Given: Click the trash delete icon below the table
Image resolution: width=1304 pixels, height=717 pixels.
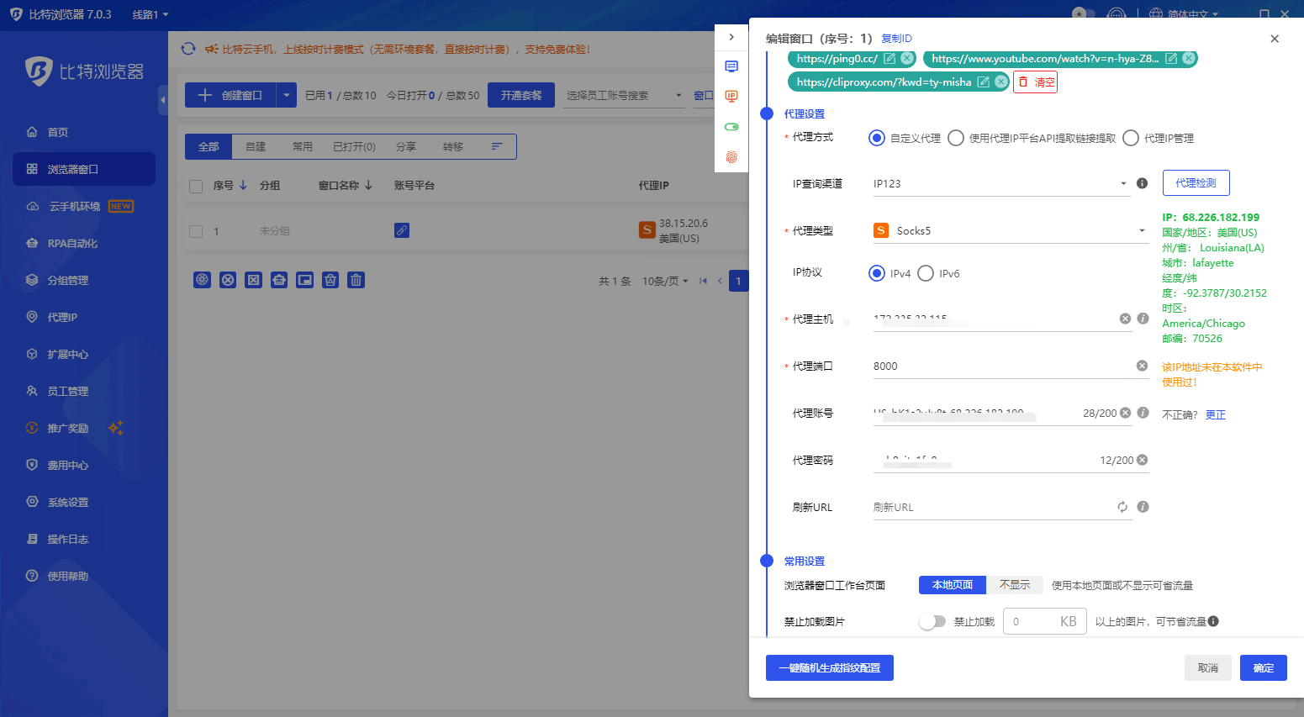Looking at the screenshot, I should pos(356,280).
